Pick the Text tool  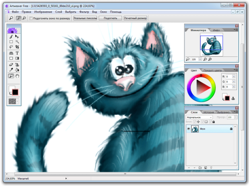17,53
